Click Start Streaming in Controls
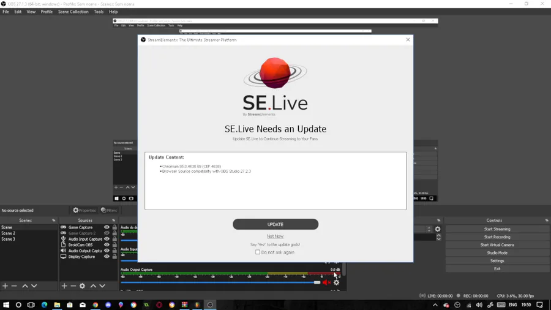Image resolution: width=551 pixels, height=310 pixels. (497, 229)
